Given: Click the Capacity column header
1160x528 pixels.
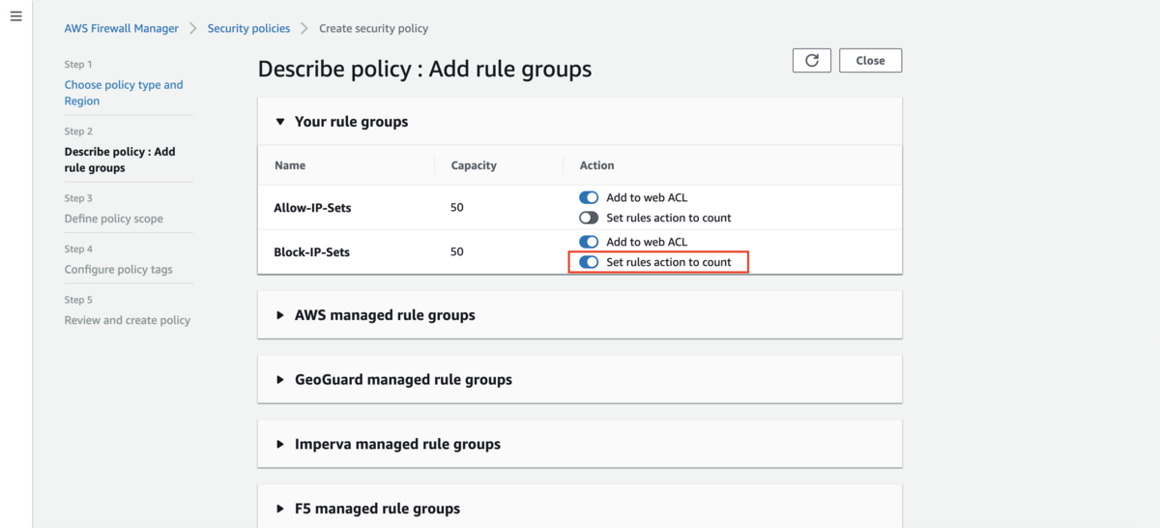Looking at the screenshot, I should [x=474, y=165].
